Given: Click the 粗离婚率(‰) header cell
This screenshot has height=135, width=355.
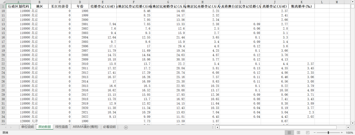Looking at the screenshot, I should [x=301, y=7].
